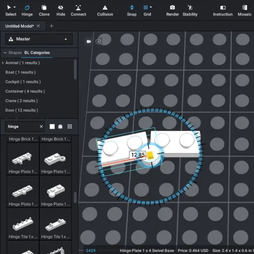Click the yellow rotation handle on hinge
Viewport: 254px width, 254px height.
point(150,155)
